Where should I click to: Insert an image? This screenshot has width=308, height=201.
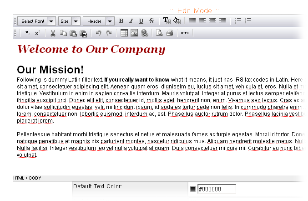coord(134,33)
